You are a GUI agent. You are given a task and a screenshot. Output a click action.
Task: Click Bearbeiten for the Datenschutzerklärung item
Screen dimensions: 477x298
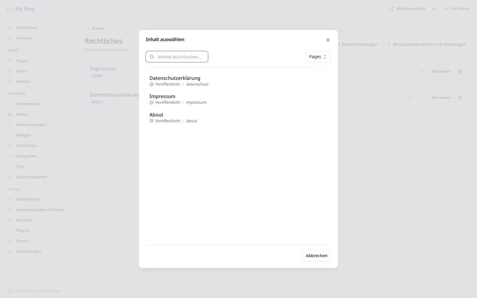click(441, 98)
